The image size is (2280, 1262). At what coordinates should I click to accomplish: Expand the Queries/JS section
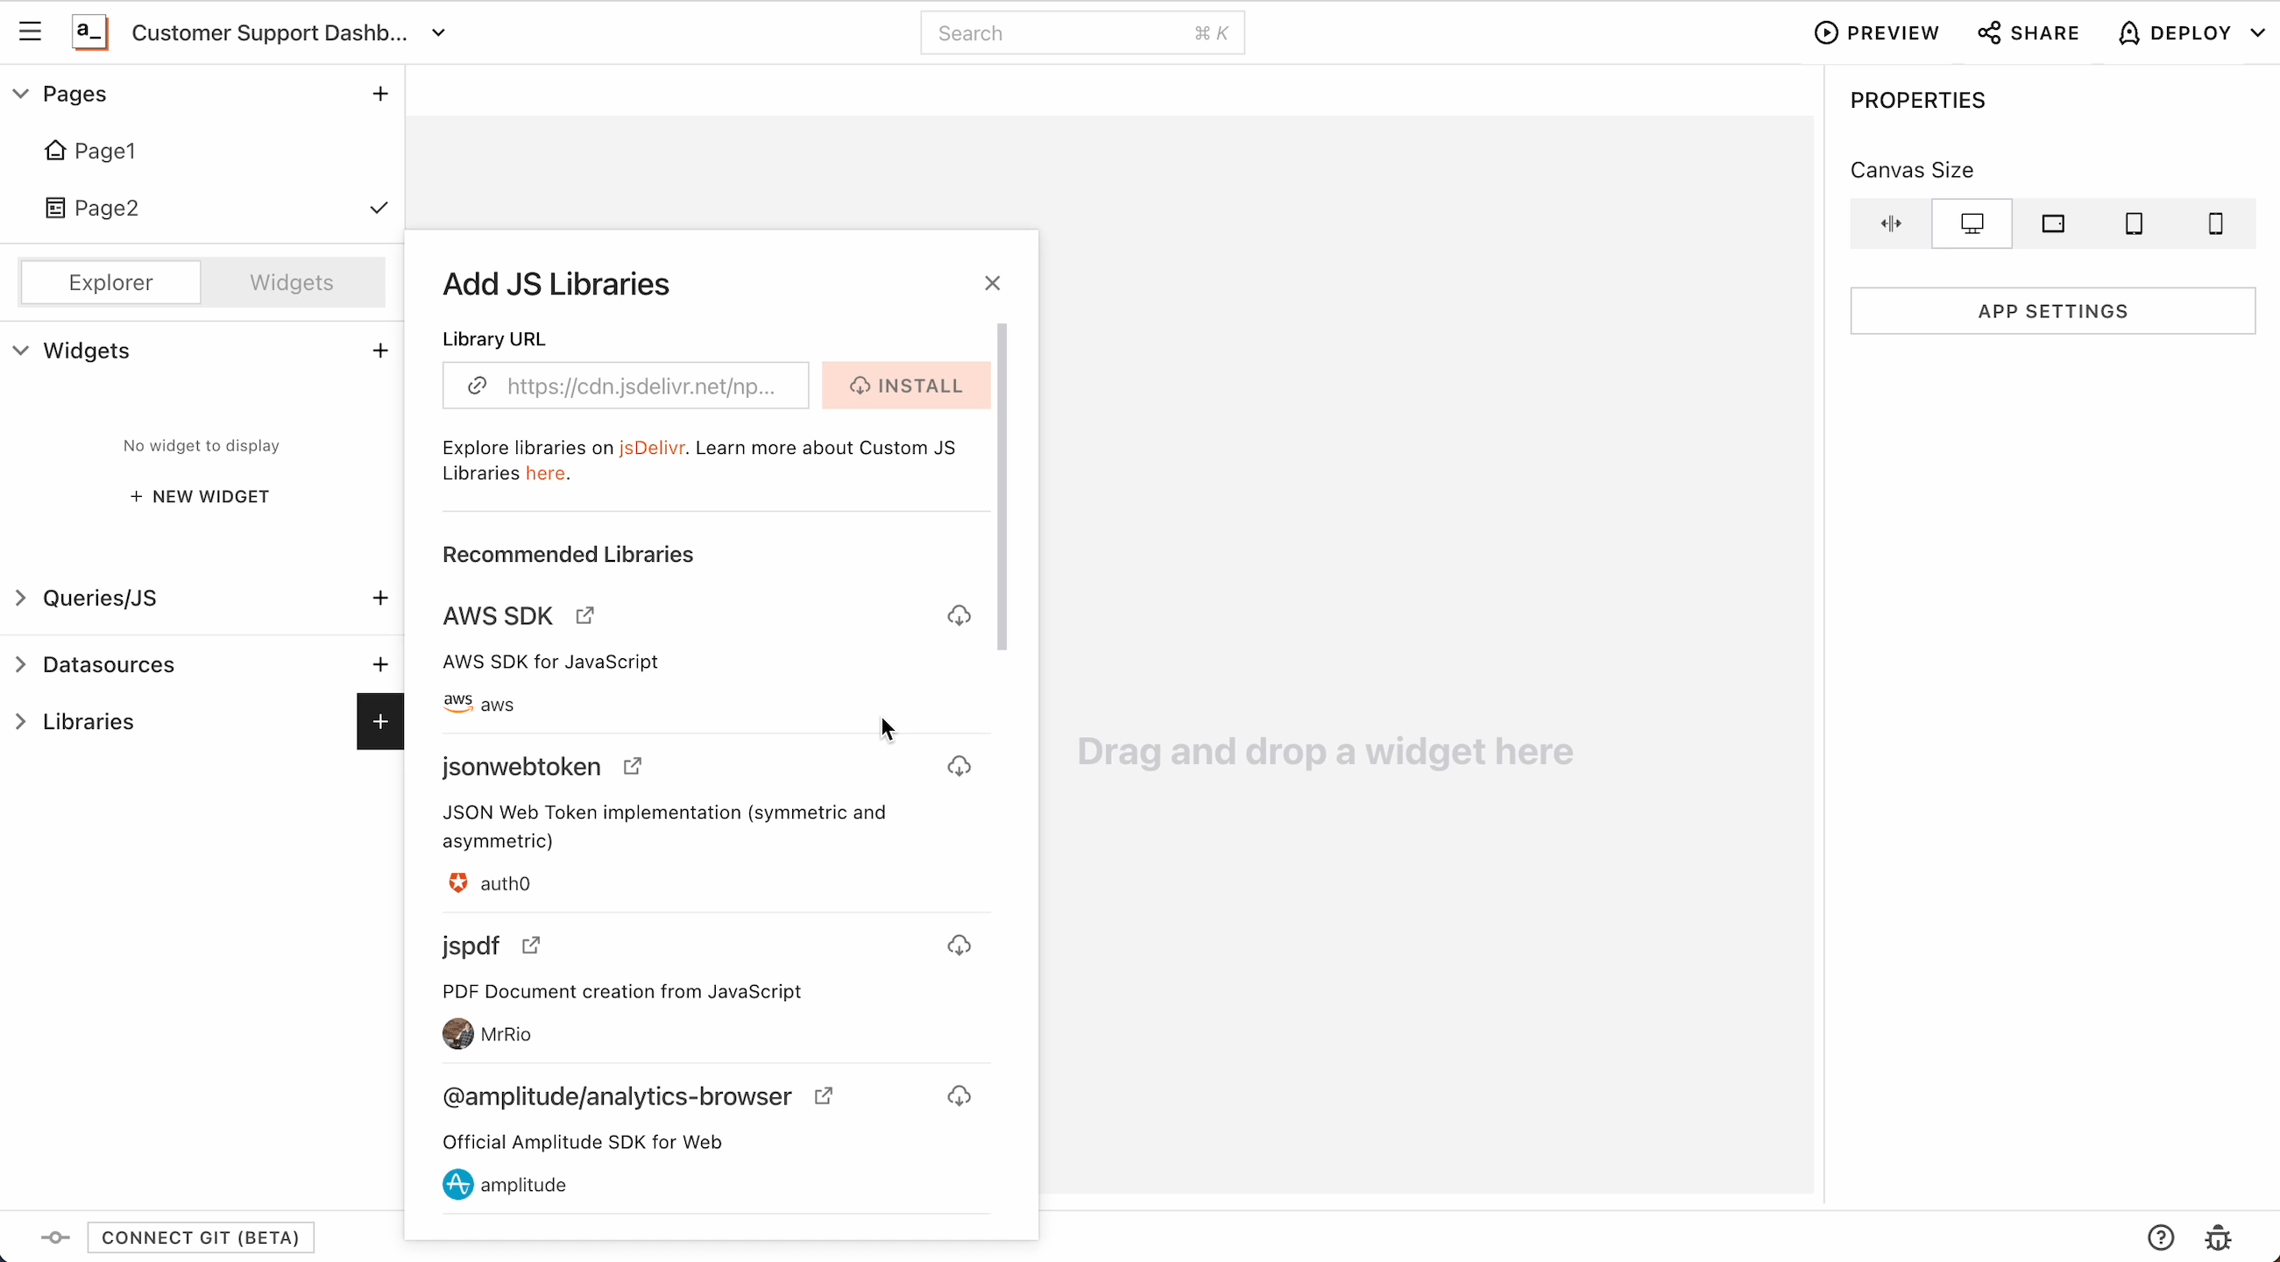click(x=21, y=599)
